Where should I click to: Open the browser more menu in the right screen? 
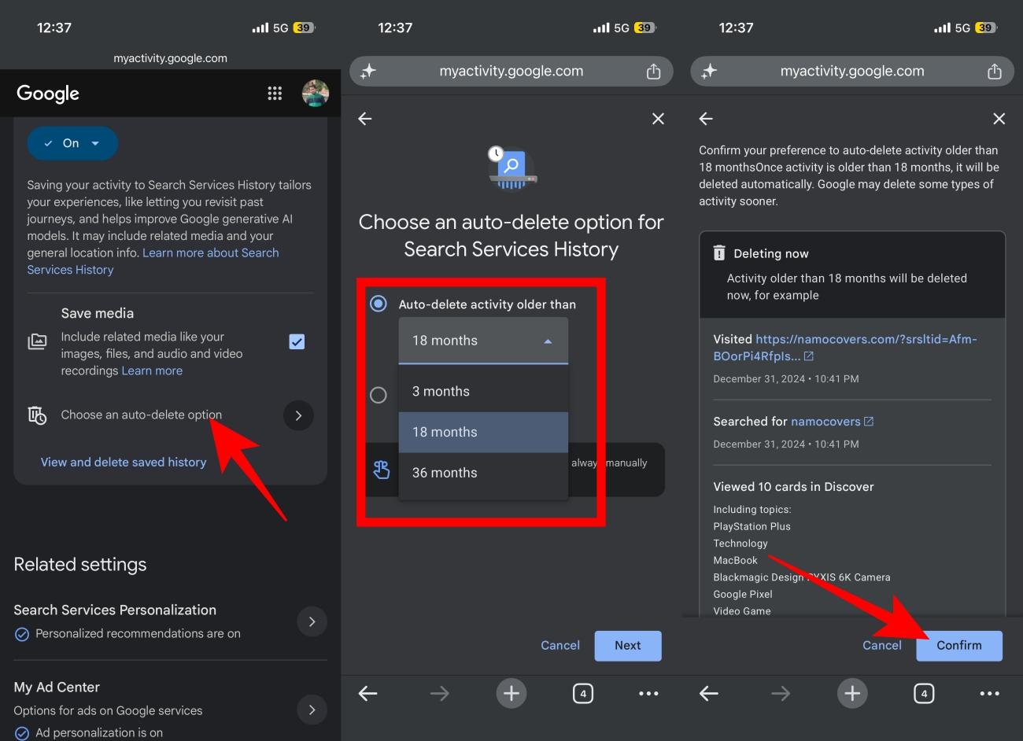(990, 693)
